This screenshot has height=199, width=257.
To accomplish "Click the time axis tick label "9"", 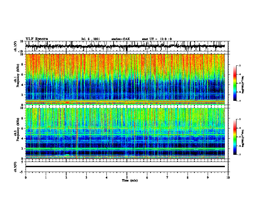I will 208,178.
